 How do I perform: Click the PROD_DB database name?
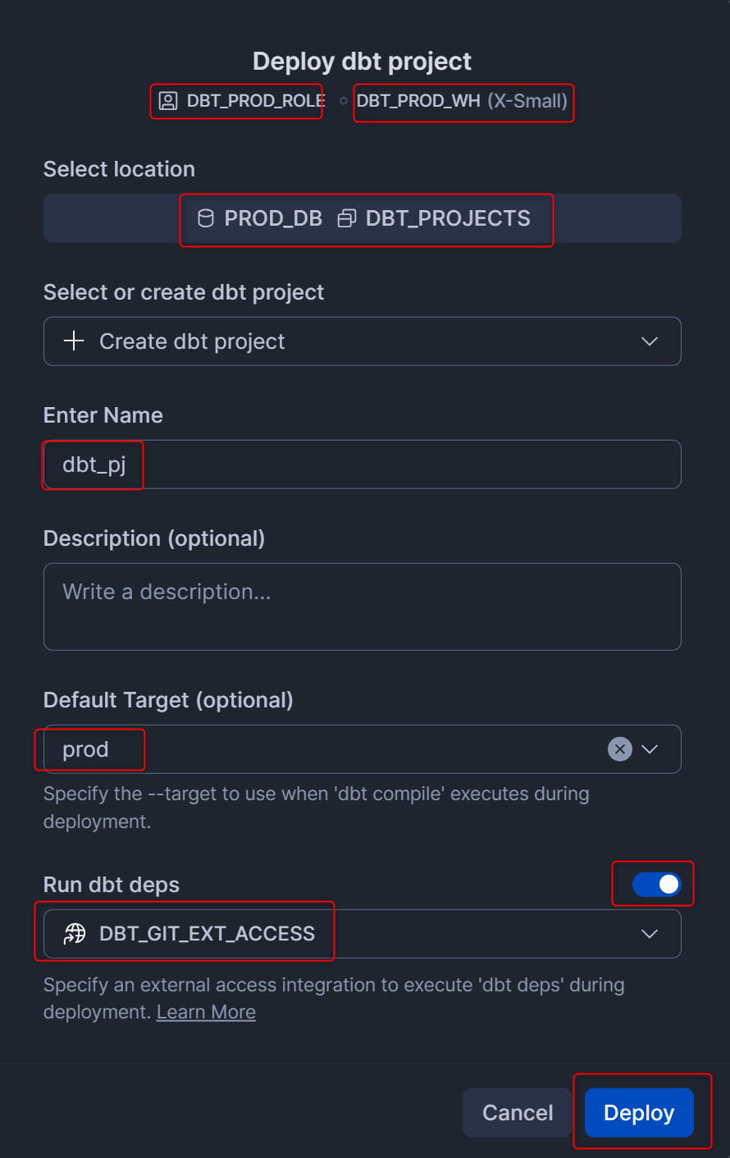pyautogui.click(x=273, y=218)
